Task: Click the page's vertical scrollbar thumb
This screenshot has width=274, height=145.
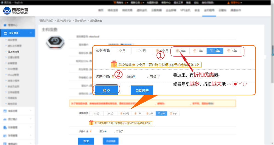Action: (272, 51)
